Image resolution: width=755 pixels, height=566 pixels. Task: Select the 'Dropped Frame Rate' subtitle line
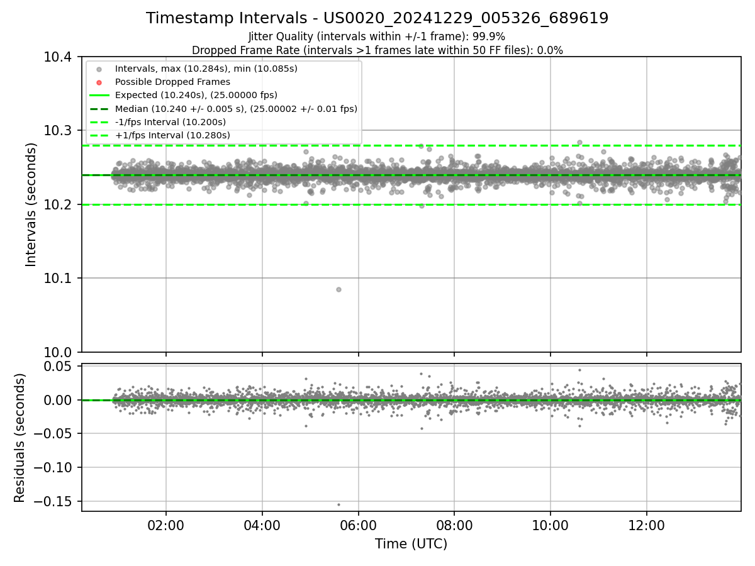click(377, 50)
